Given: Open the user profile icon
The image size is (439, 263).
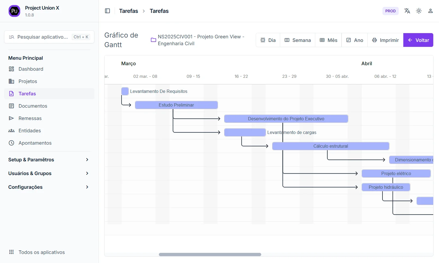Looking at the screenshot, I should (x=430, y=11).
